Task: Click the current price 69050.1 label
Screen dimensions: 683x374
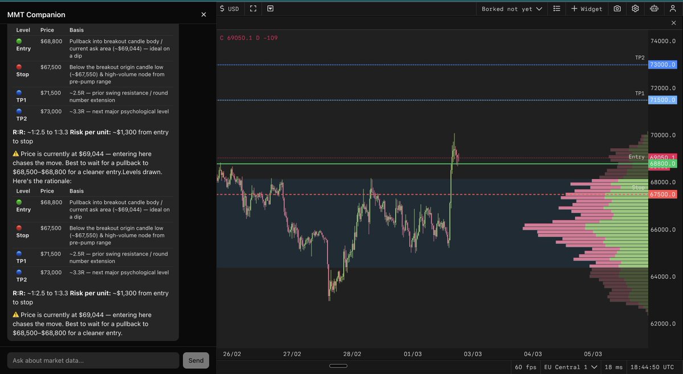Action: pos(662,157)
